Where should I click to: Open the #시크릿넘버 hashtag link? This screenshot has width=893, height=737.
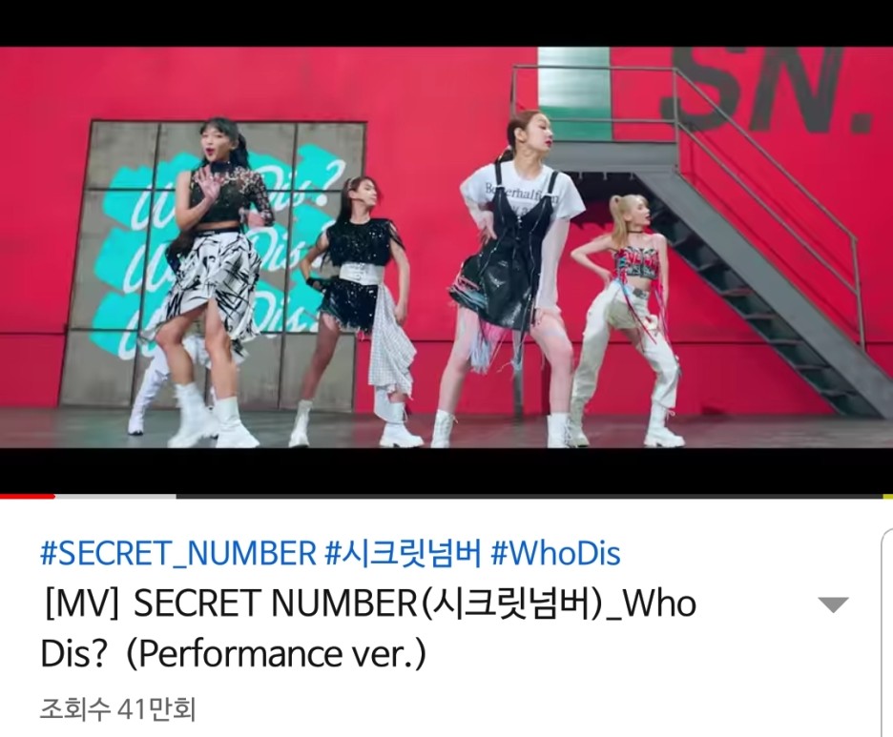[403, 553]
